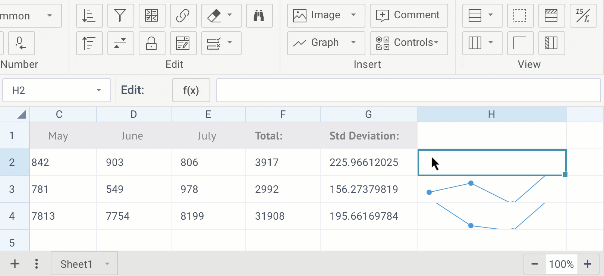604x276 pixels.
Task: Open the Sheet1 tab
Action: 76,264
